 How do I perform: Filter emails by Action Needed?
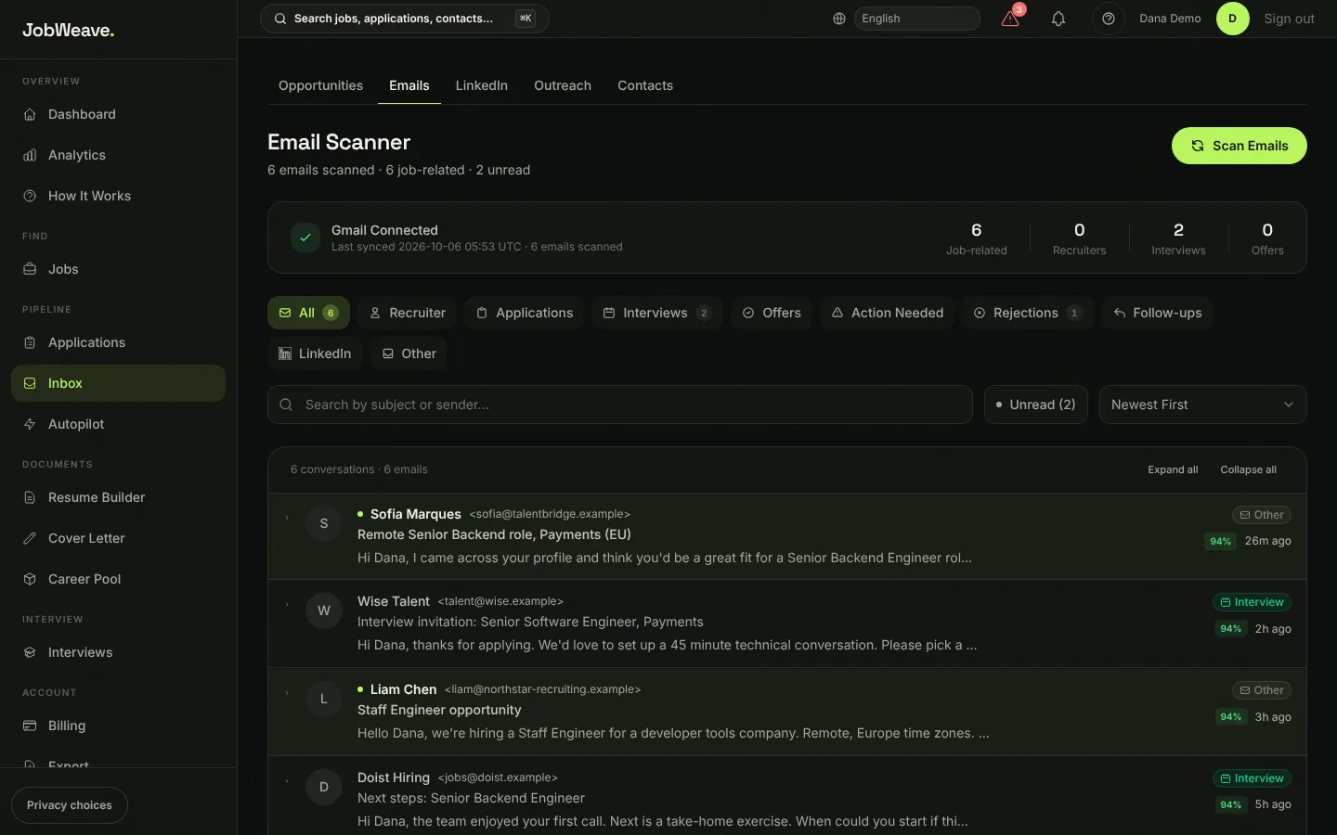tap(888, 313)
